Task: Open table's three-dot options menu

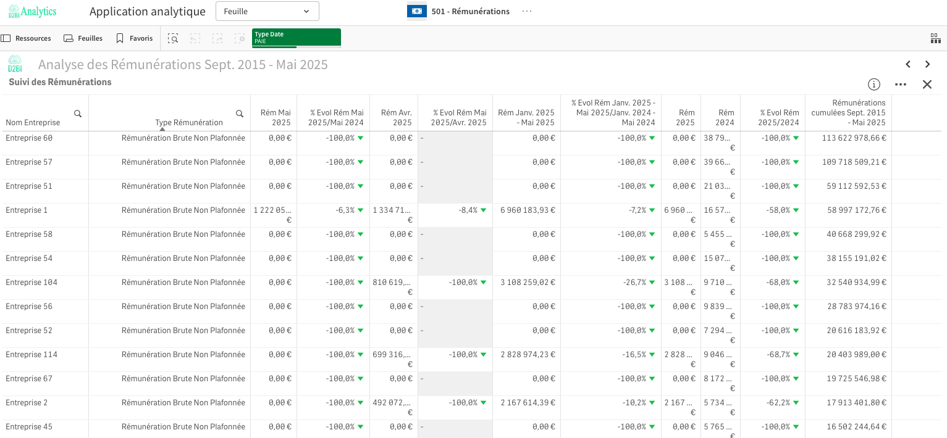Action: tap(901, 85)
